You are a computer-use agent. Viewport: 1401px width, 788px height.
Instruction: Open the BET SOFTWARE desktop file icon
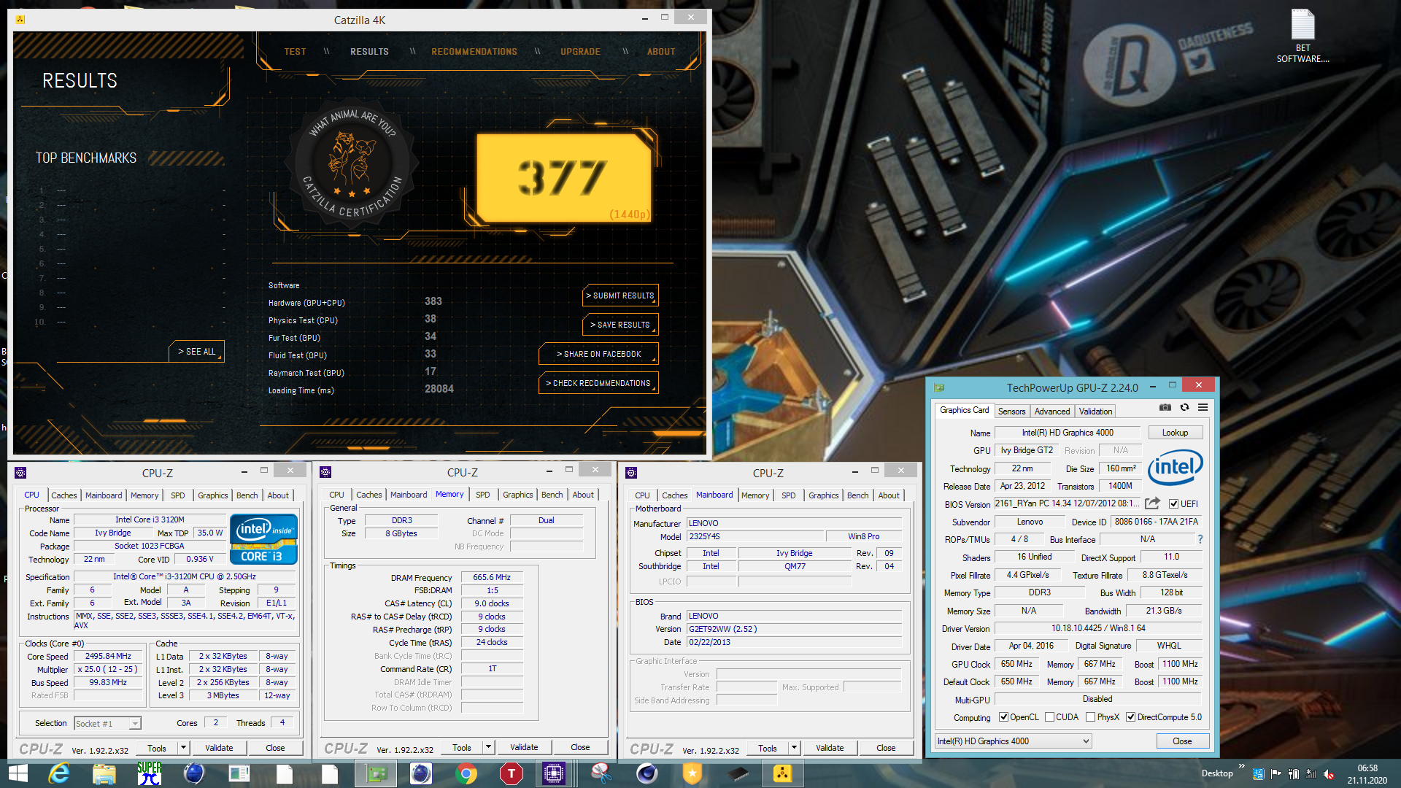[1302, 36]
